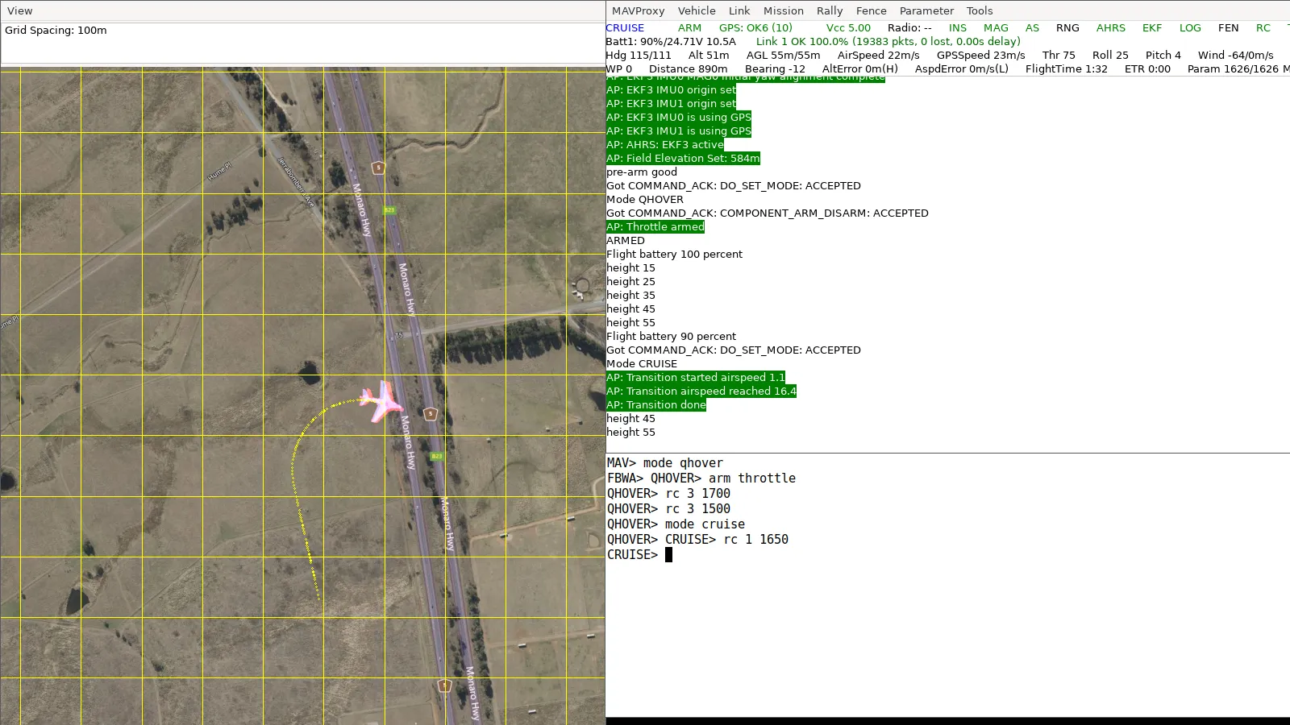The height and width of the screenshot is (725, 1290).
Task: Click the 'AP: Throttle armed' console message
Action: click(x=655, y=226)
